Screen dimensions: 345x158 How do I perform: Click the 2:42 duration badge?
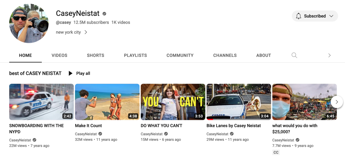point(67,116)
